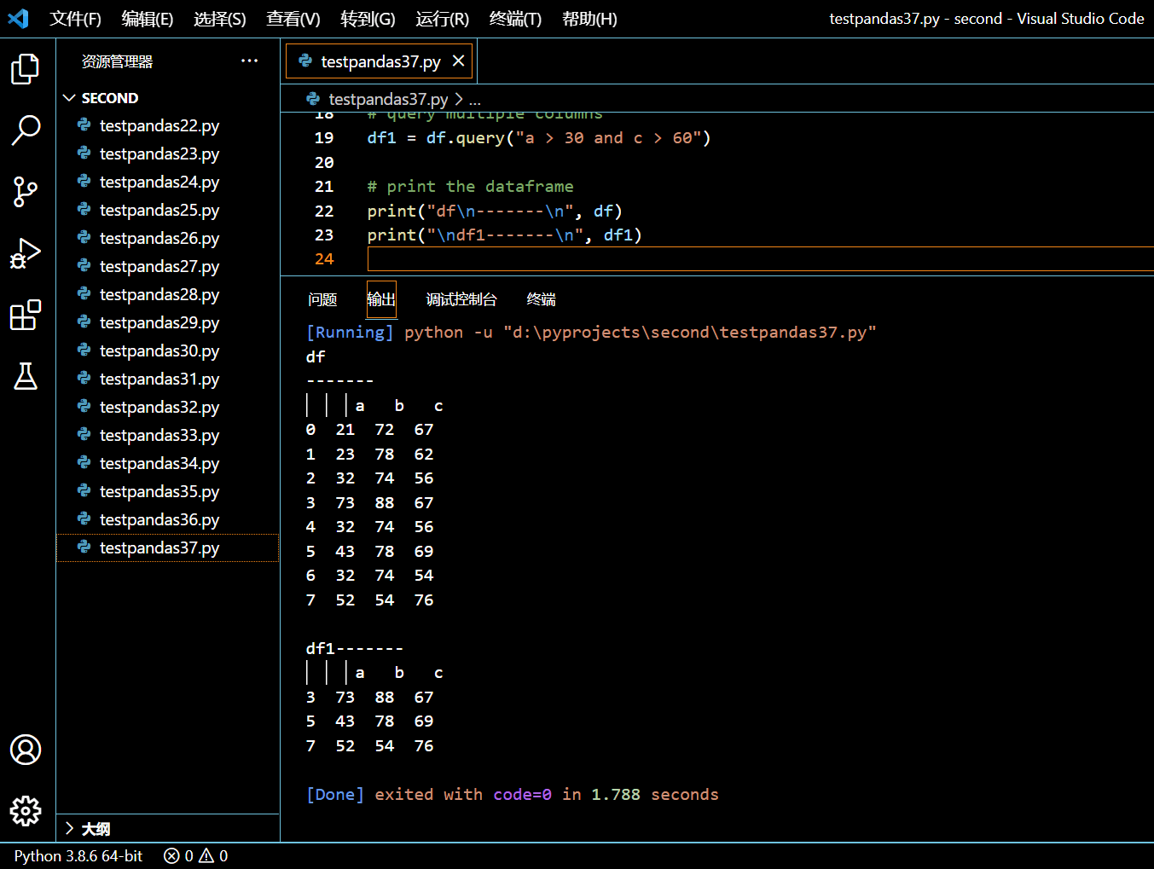This screenshot has width=1154, height=869.
Task: Open the Explorer view in activity bar
Action: [x=26, y=69]
